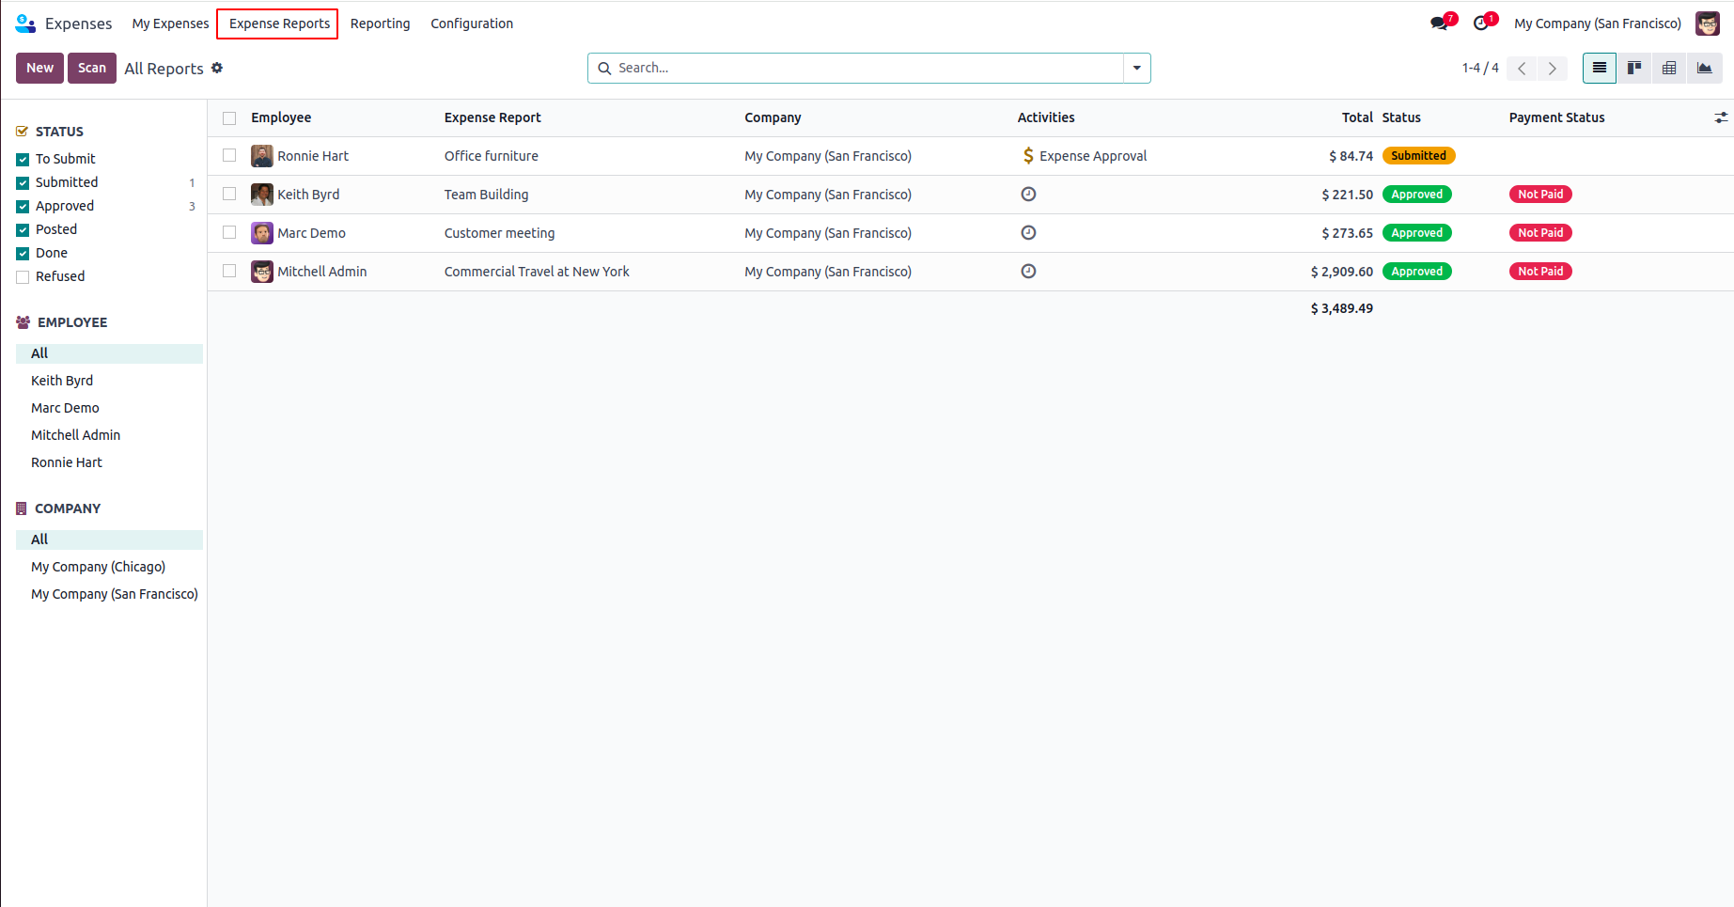The width and height of the screenshot is (1734, 907).
Task: Switch to kanban view
Action: pyautogui.click(x=1634, y=68)
